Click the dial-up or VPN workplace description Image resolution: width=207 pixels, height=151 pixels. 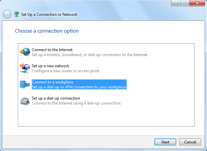(79, 87)
